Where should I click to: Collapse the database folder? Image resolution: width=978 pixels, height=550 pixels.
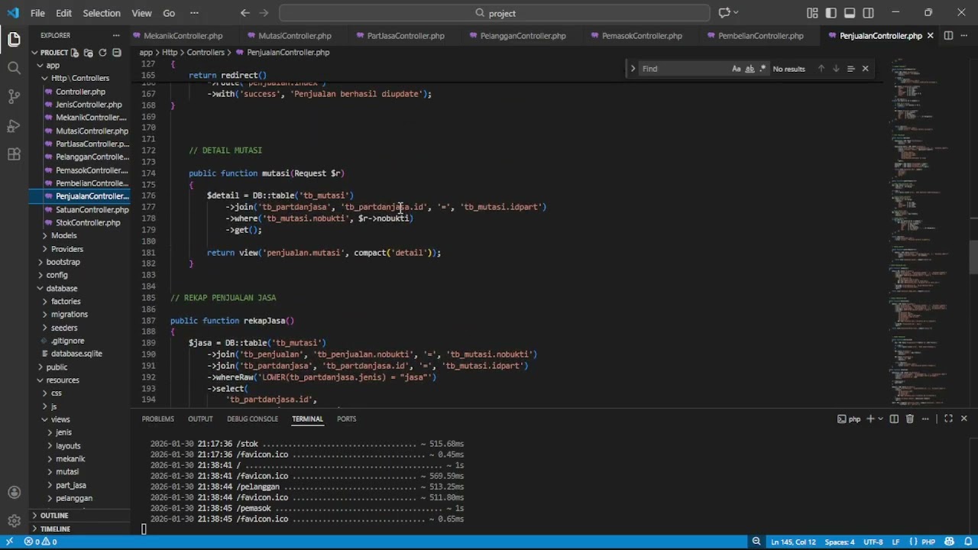coord(40,288)
